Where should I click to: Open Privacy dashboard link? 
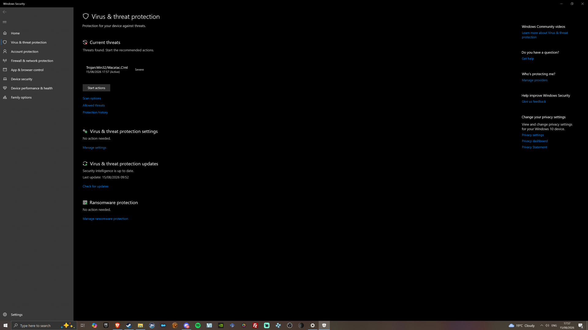tap(535, 141)
